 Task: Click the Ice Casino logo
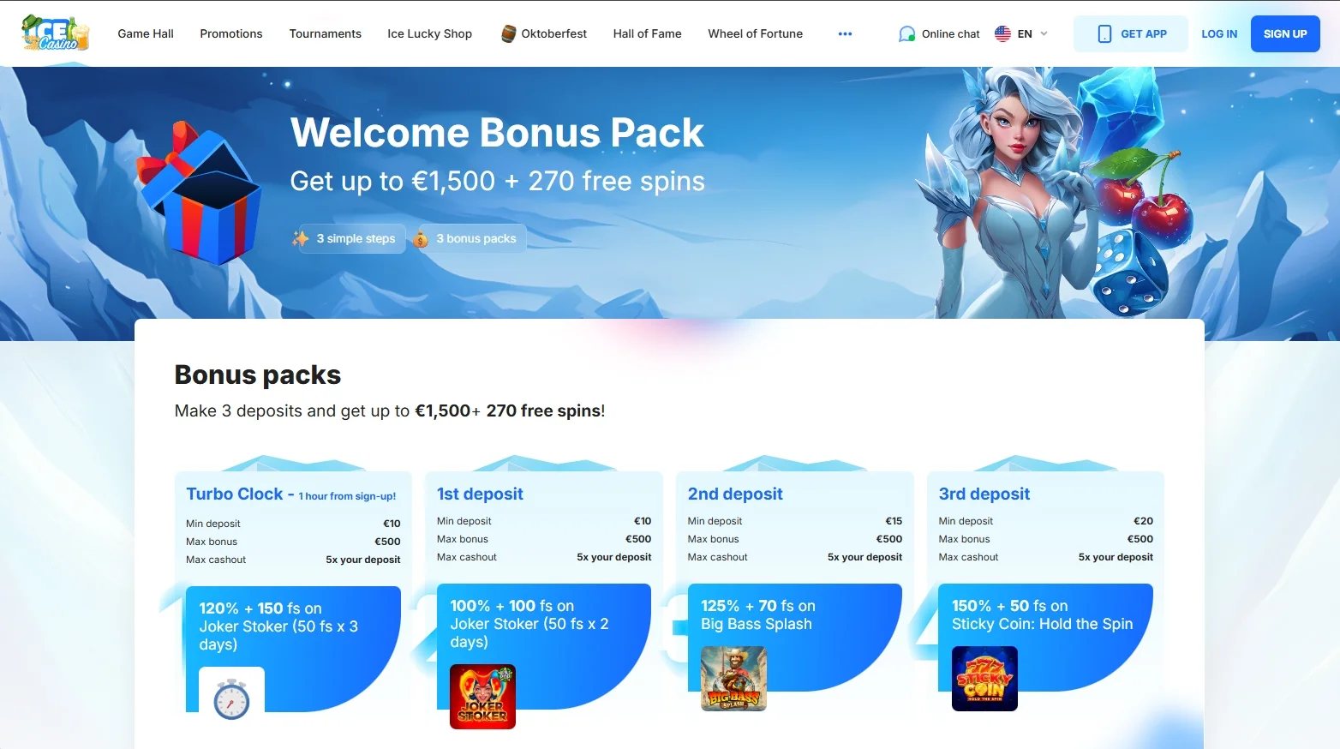click(56, 33)
